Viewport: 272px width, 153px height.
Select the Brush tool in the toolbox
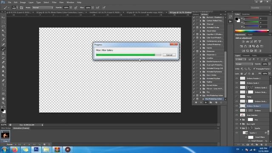click(3, 49)
